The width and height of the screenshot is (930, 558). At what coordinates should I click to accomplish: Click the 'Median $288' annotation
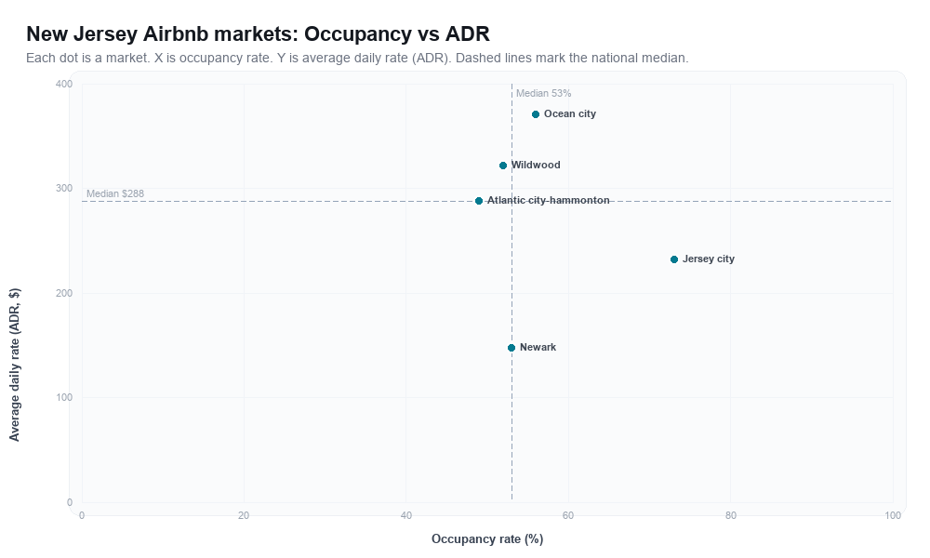tap(115, 194)
